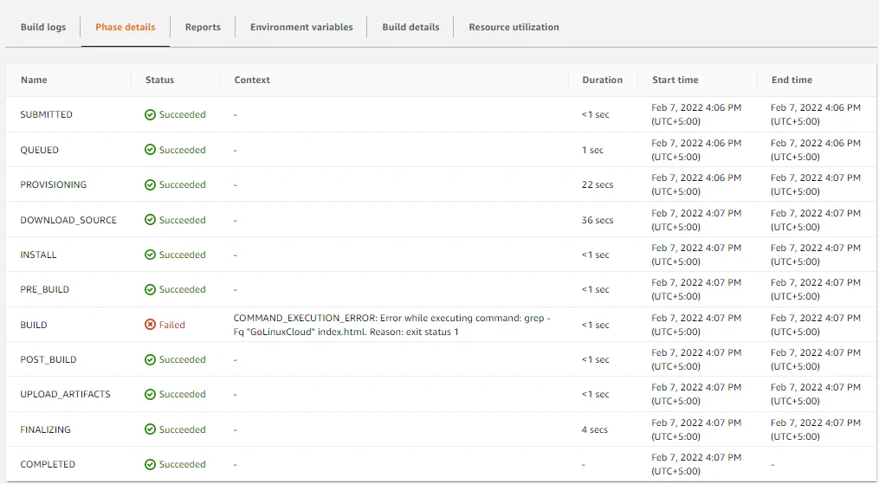The height and width of the screenshot is (484, 879).
Task: Click the red failed icon in BUILD row
Action: [x=151, y=325]
